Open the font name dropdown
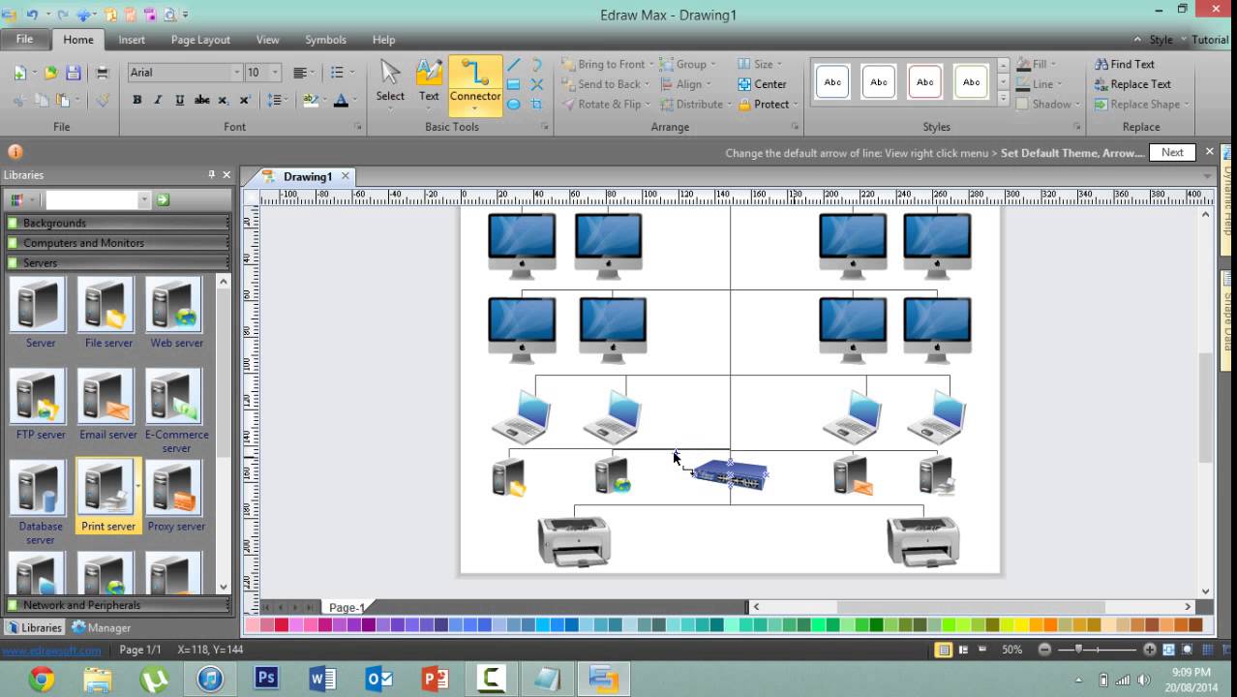Image resolution: width=1237 pixels, height=697 pixels. 236,73
